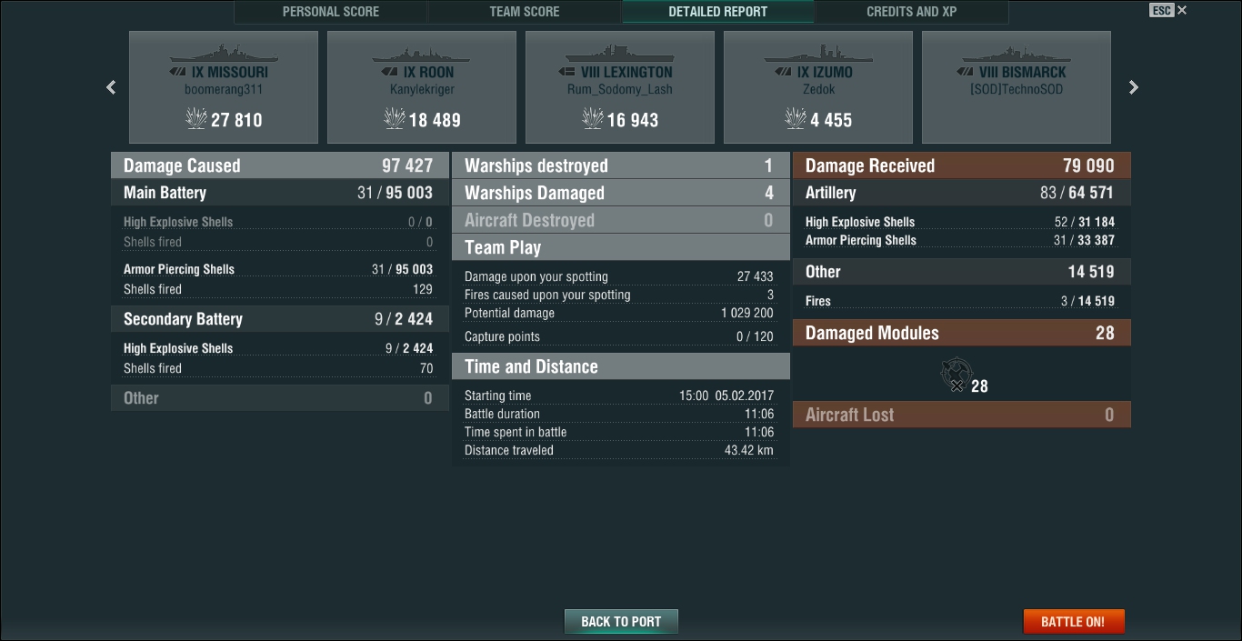Select the VIII Bismarck ship card

(1017, 87)
